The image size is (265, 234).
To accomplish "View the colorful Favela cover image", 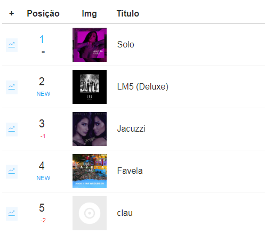I will pyautogui.click(x=90, y=171).
